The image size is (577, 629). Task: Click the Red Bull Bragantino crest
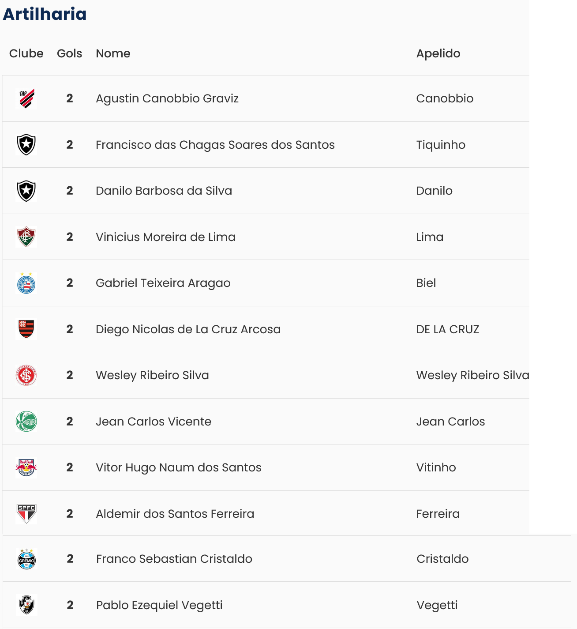coord(26,468)
